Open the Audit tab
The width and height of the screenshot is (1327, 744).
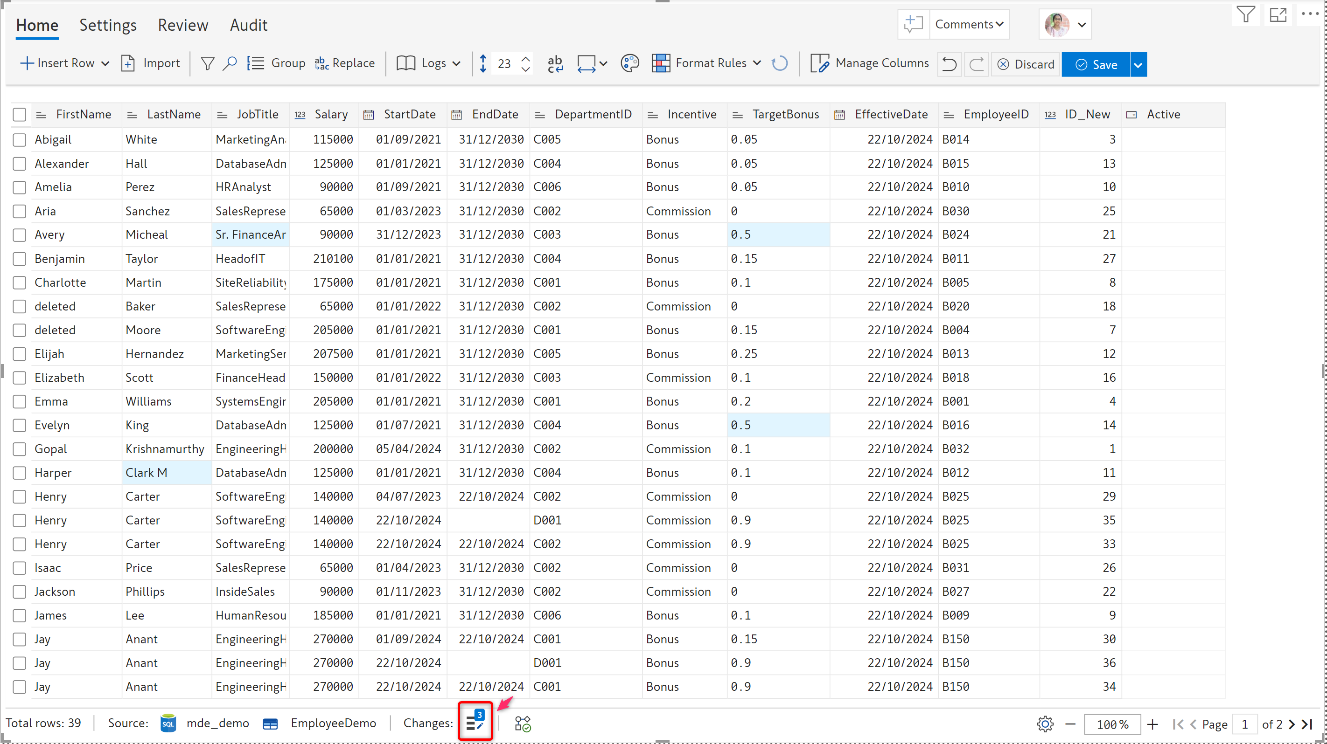click(248, 25)
